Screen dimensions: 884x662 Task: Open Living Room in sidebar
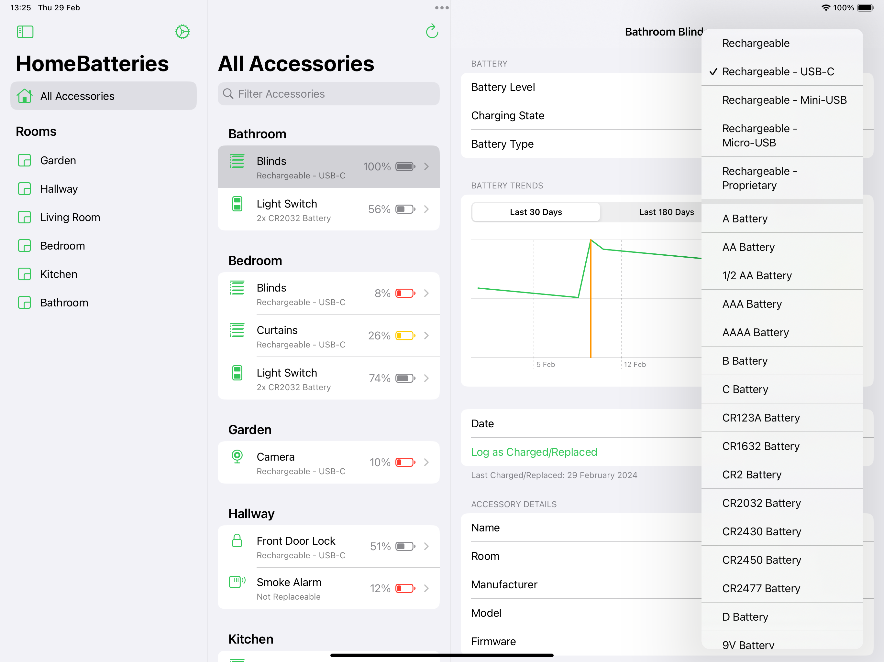coord(104,217)
